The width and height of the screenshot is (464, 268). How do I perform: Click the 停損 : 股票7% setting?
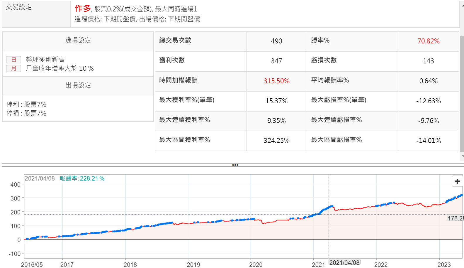(27, 113)
